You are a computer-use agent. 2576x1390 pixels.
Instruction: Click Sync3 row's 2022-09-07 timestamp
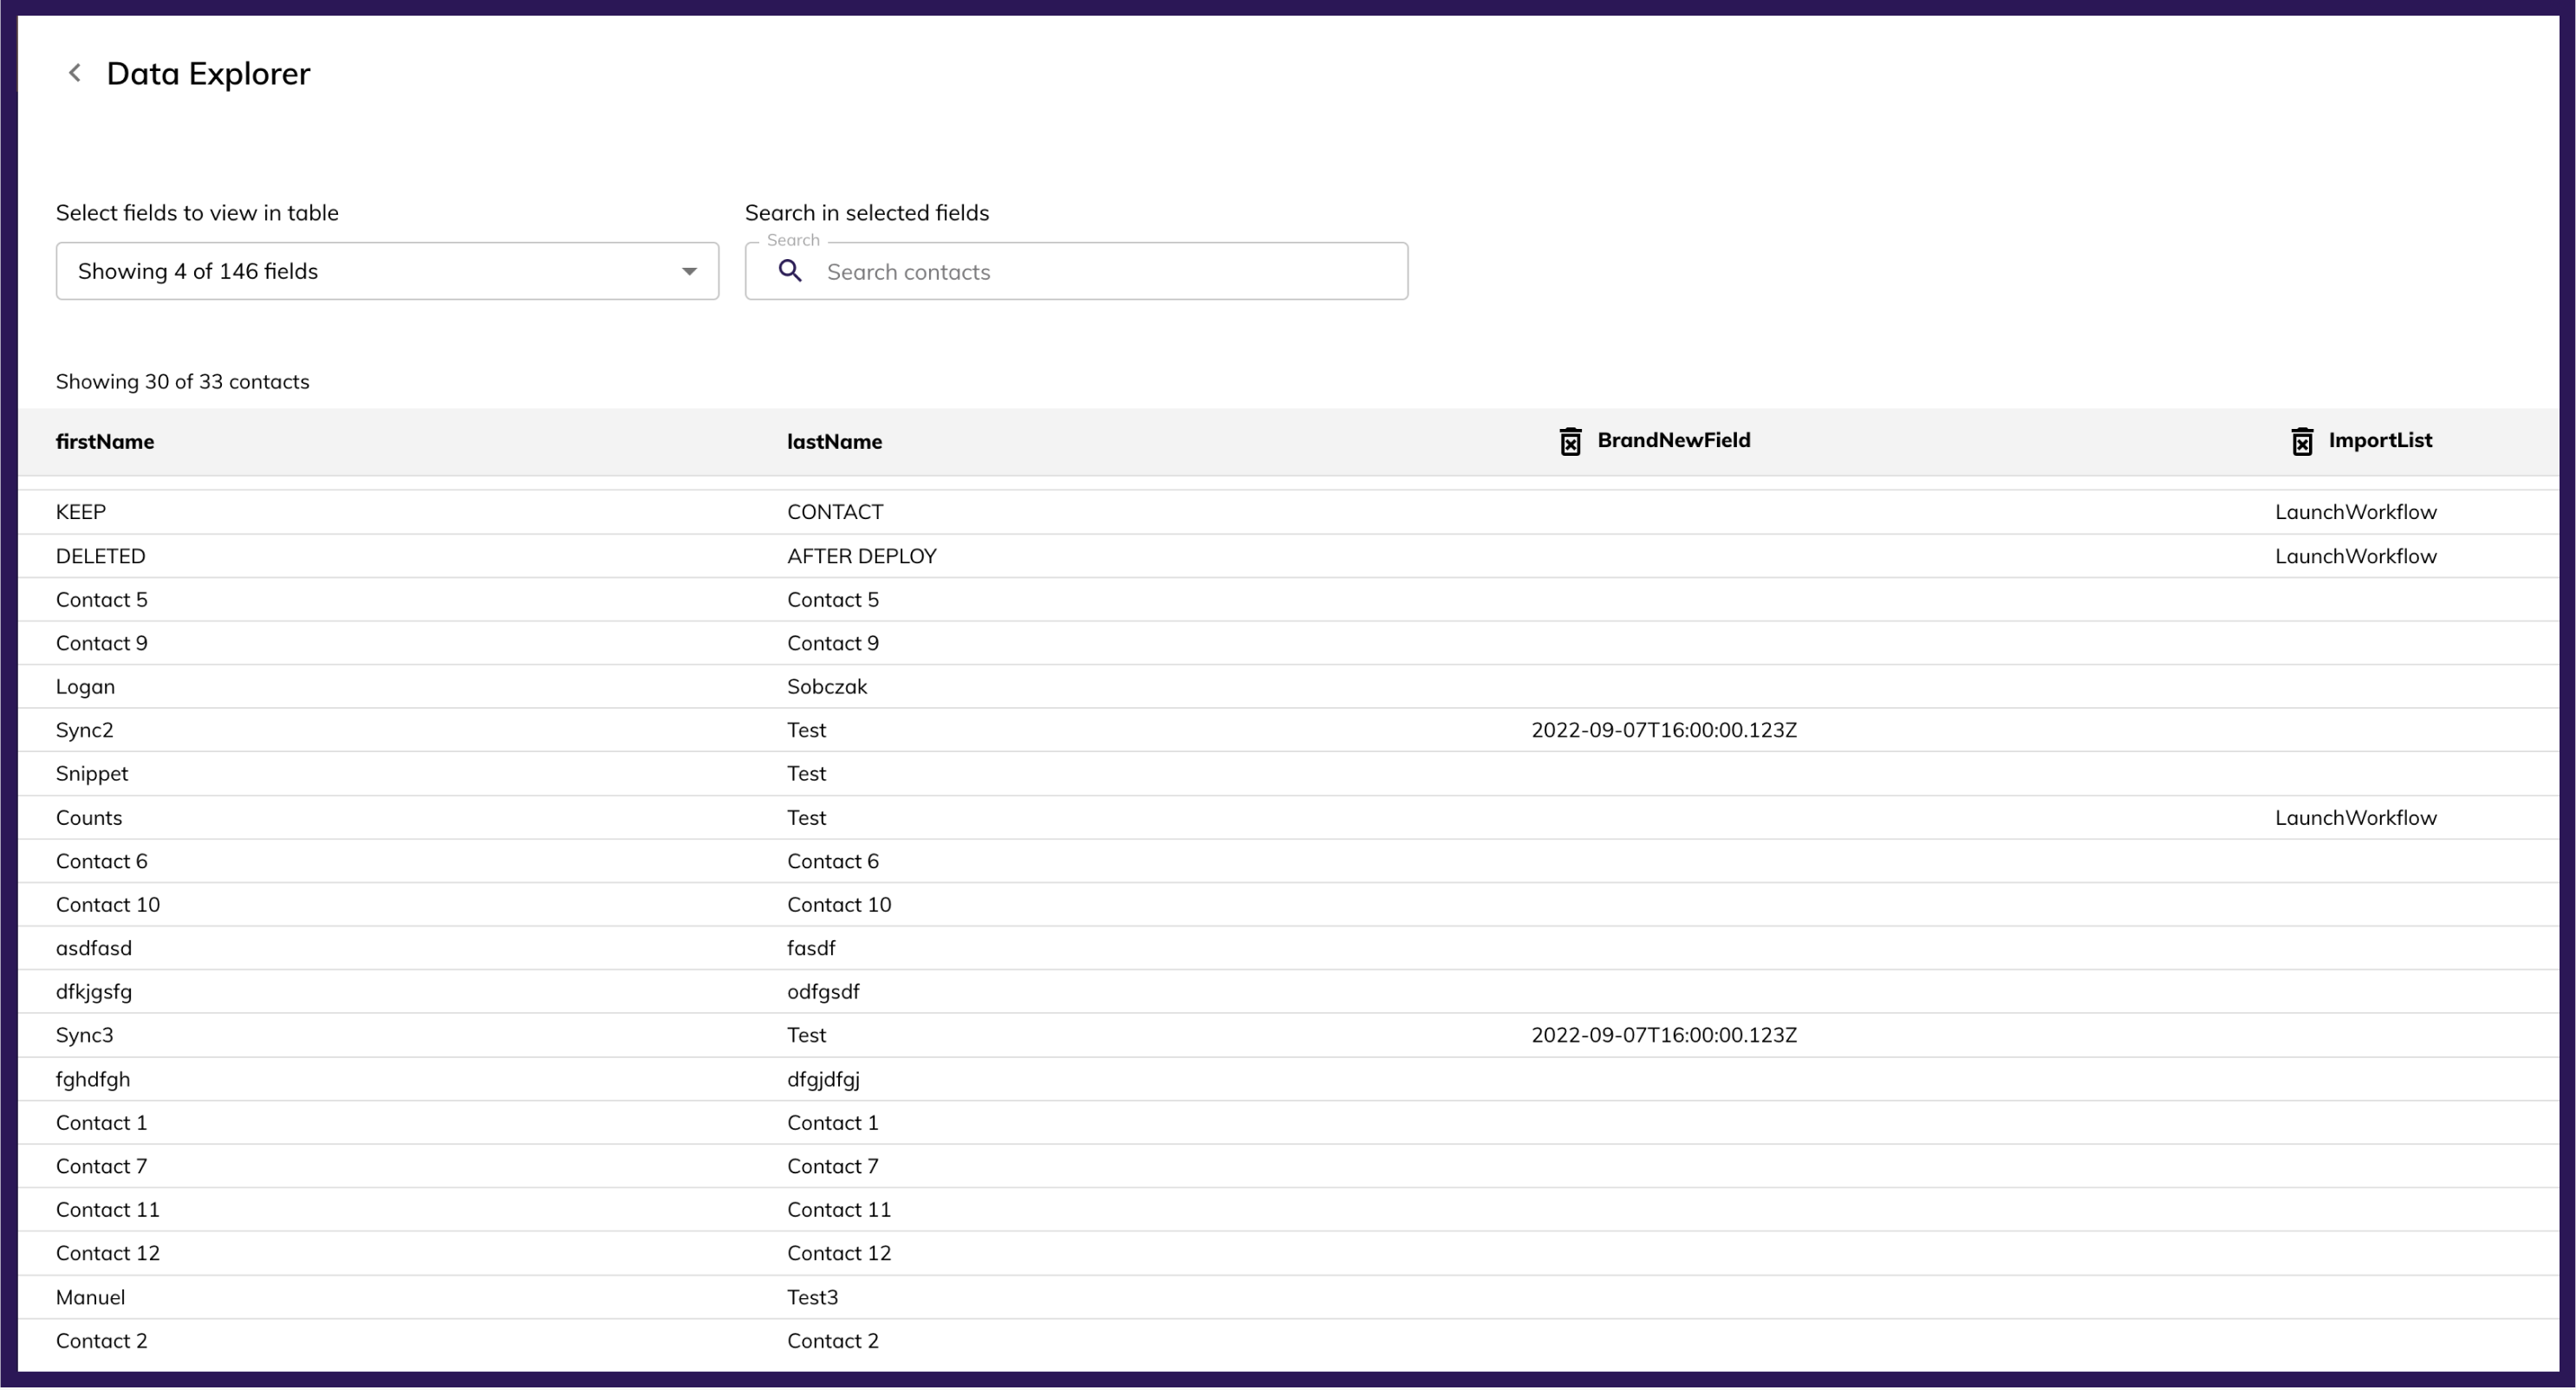1663,1035
